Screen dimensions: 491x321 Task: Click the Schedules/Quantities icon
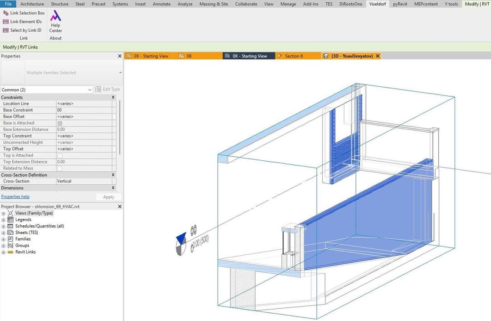[x=10, y=226]
